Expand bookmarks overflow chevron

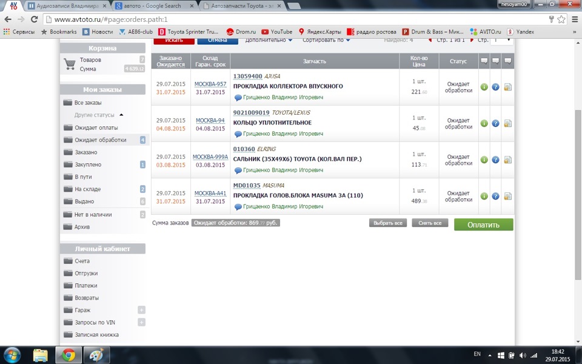pyautogui.click(x=575, y=32)
